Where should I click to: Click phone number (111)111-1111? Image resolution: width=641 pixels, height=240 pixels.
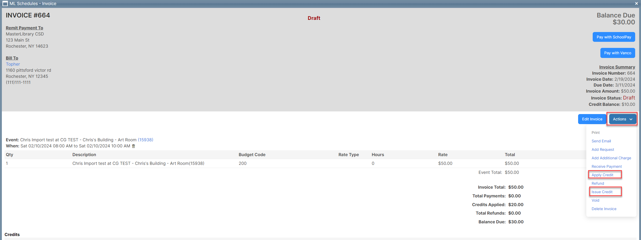click(18, 82)
